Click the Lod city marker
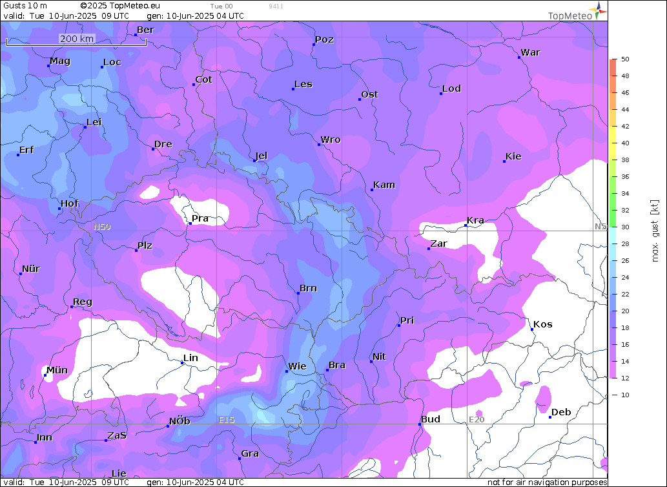This screenshot has width=667, height=487. coord(441,94)
